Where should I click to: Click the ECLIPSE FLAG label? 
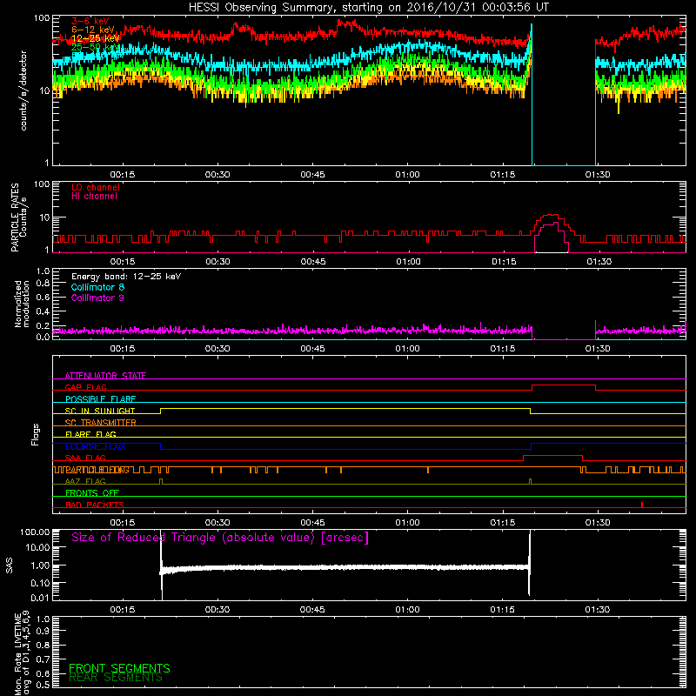[95, 446]
